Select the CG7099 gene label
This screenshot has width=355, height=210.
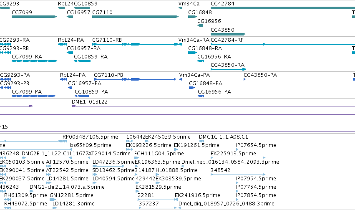[x=22, y=12]
